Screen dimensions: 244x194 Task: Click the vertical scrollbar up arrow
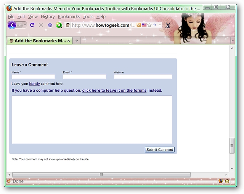(232, 48)
